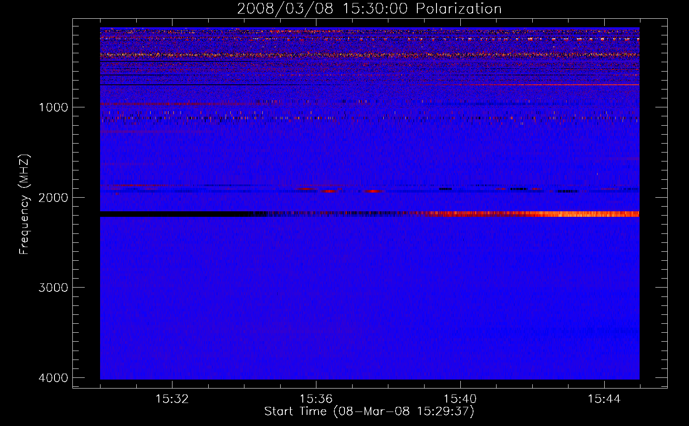Screen dimensions: 689x426
Task: Click the plot title '2008/03/08 15:30:00 Polarization'
Action: pyautogui.click(x=369, y=9)
